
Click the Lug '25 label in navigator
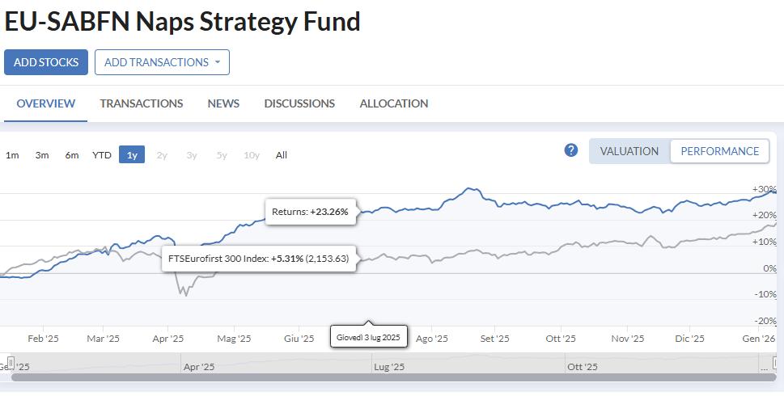click(x=389, y=367)
